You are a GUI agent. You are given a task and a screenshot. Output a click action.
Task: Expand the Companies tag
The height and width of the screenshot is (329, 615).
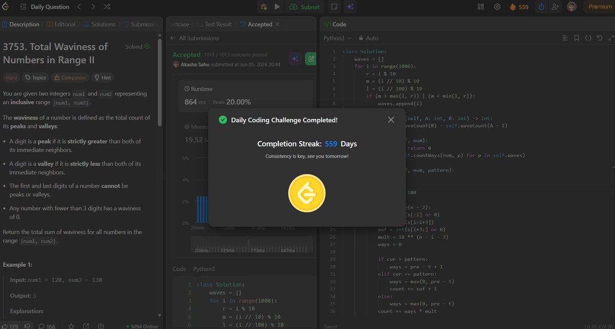(x=70, y=78)
